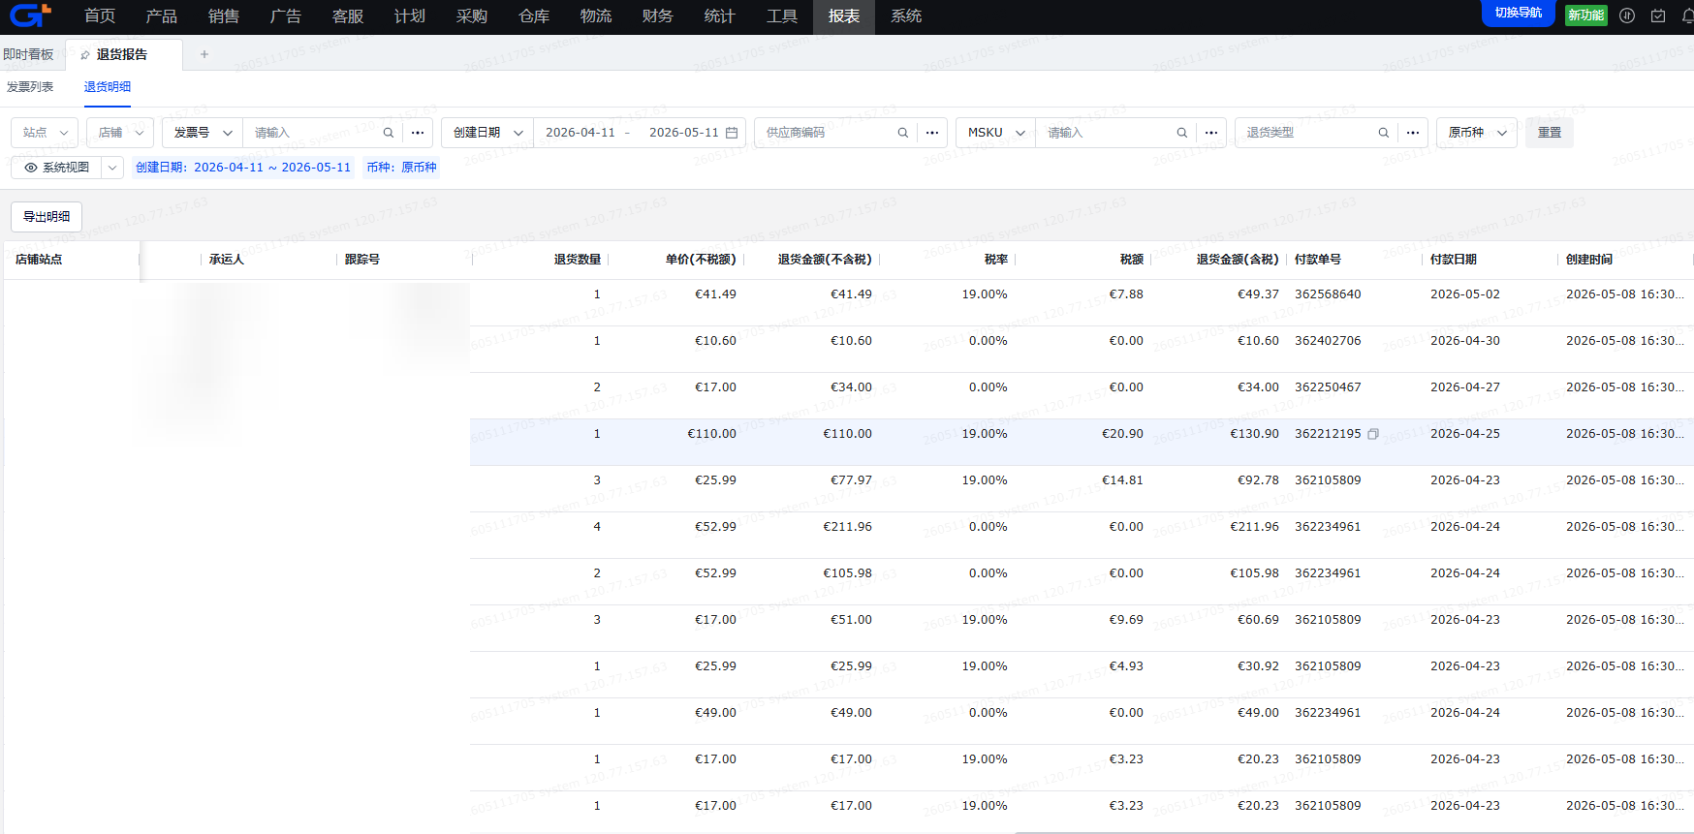Viewport: 1694px width, 834px height.
Task: Click the G logo in top left corner
Action: 29,15
